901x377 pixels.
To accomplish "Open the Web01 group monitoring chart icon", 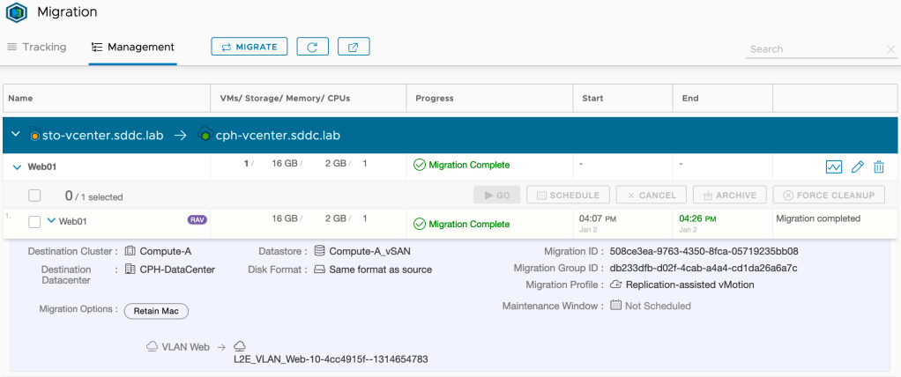I will [833, 166].
